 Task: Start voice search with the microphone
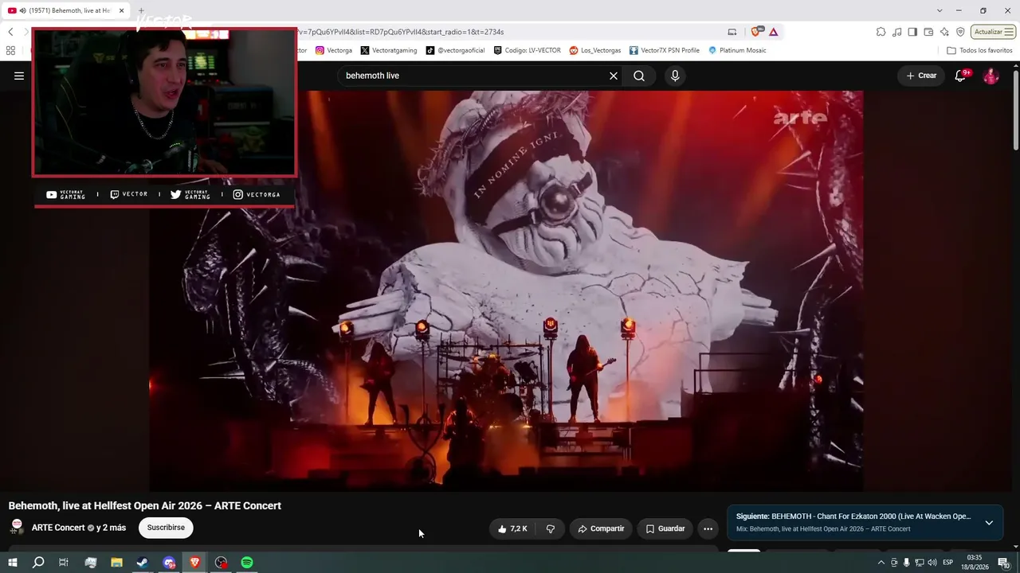click(x=675, y=76)
